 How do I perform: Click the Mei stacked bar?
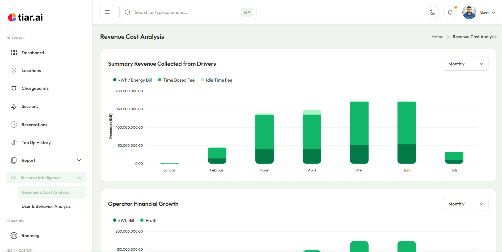[359, 132]
